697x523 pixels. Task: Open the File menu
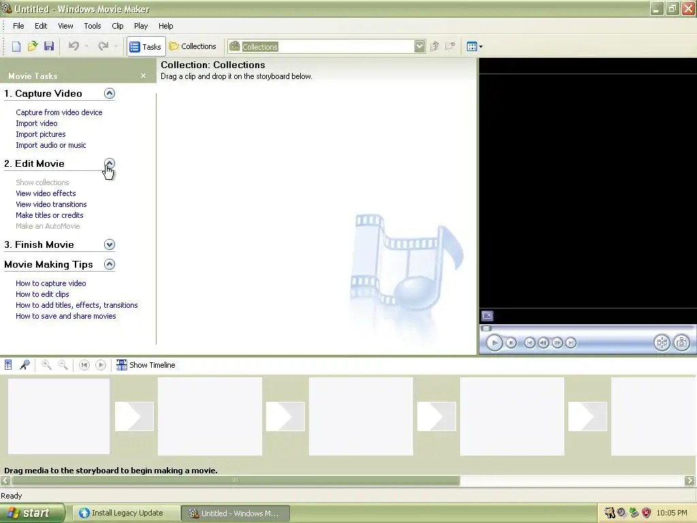18,26
